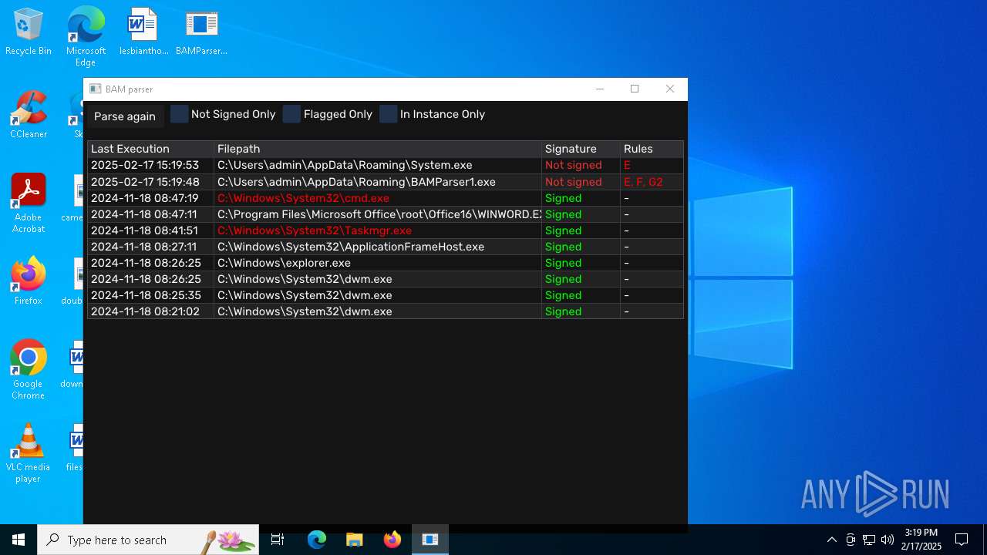Viewport: 987px width, 555px height.
Task: Select the ApplicationFrameHost.exe filepath row
Action: click(378, 247)
